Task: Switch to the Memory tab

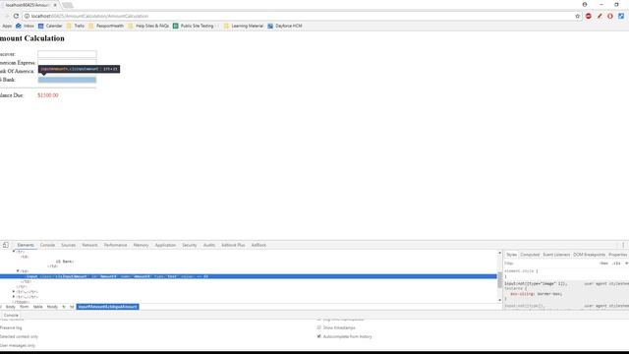Action: click(x=141, y=245)
